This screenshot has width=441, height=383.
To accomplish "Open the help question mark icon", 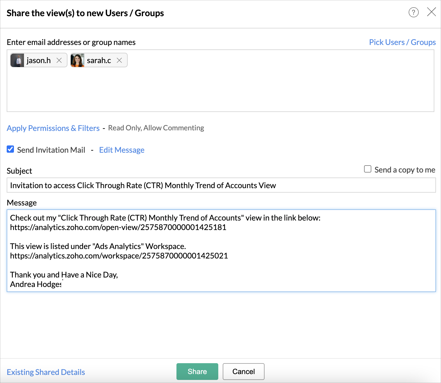I will pos(413,12).
